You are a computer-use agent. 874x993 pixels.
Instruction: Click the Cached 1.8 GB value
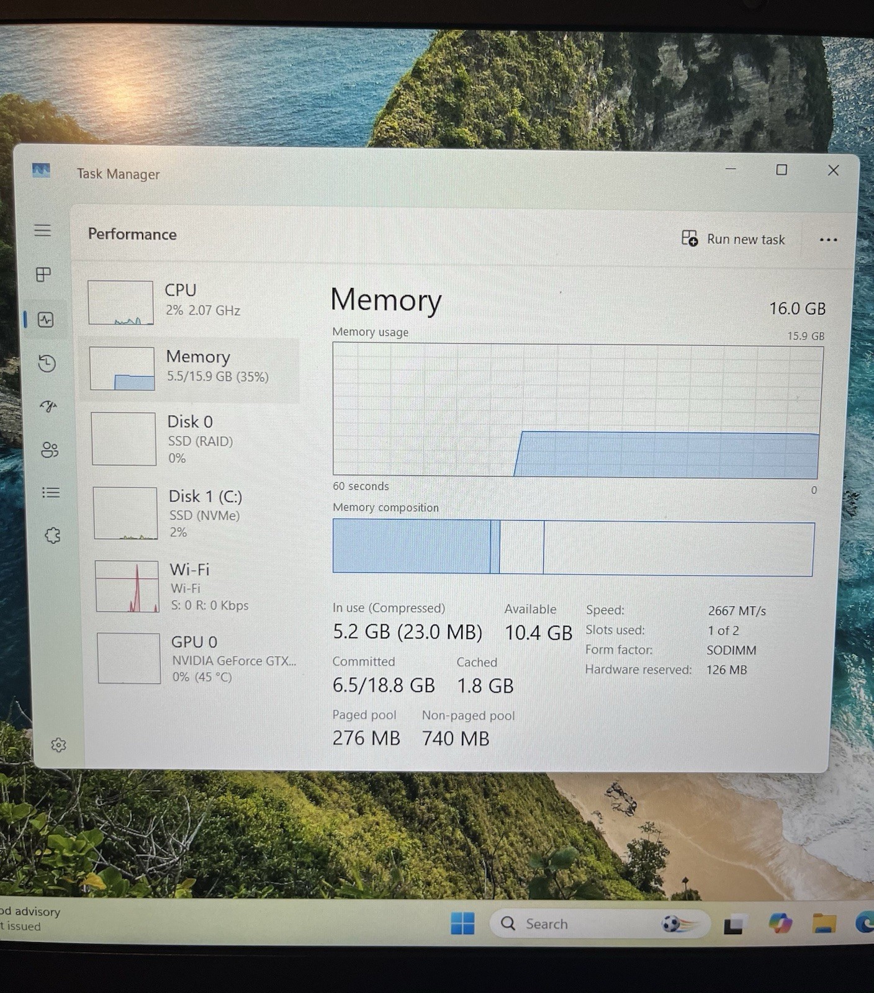485,686
